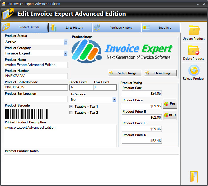The width and height of the screenshot is (208, 186).
Task: Click the Update Product folder icon
Action: (x=194, y=30)
